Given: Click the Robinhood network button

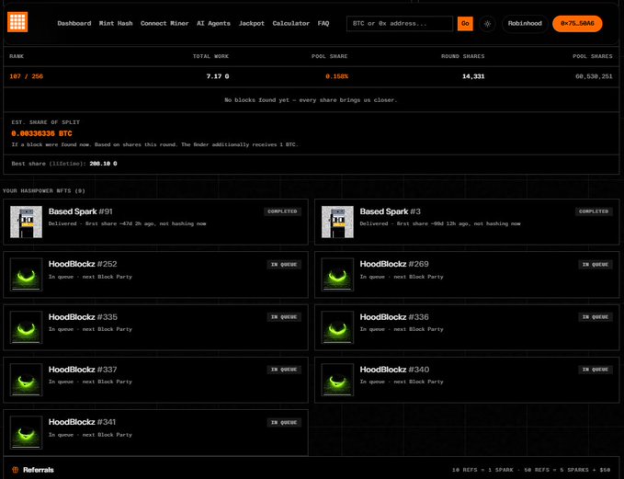Looking at the screenshot, I should point(525,24).
